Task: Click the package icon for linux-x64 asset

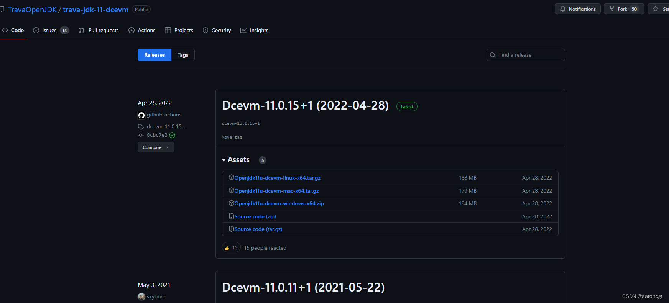Action: click(x=232, y=177)
